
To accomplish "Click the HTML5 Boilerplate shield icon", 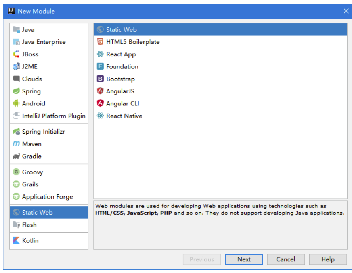I will 100,42.
